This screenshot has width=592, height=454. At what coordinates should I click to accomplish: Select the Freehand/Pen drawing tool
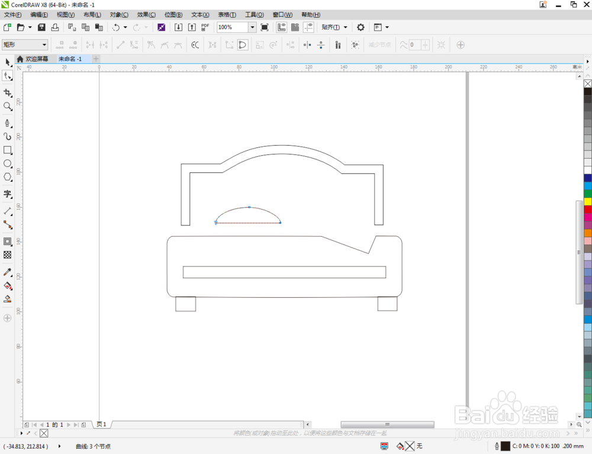pos(8,123)
